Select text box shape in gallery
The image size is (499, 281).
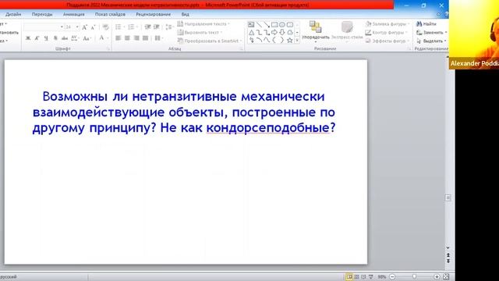[251, 24]
